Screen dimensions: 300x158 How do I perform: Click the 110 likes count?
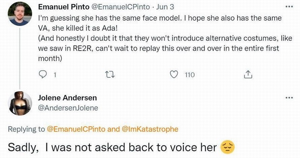click(x=190, y=75)
